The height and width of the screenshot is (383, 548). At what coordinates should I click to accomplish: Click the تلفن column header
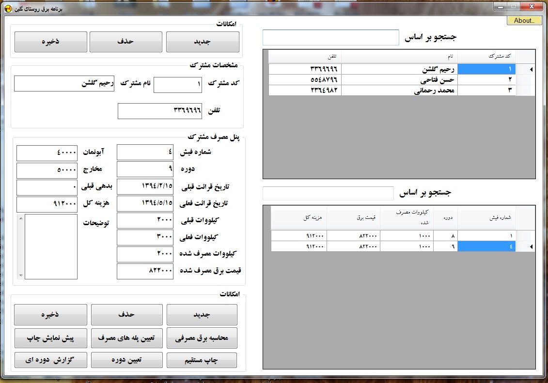coord(305,56)
